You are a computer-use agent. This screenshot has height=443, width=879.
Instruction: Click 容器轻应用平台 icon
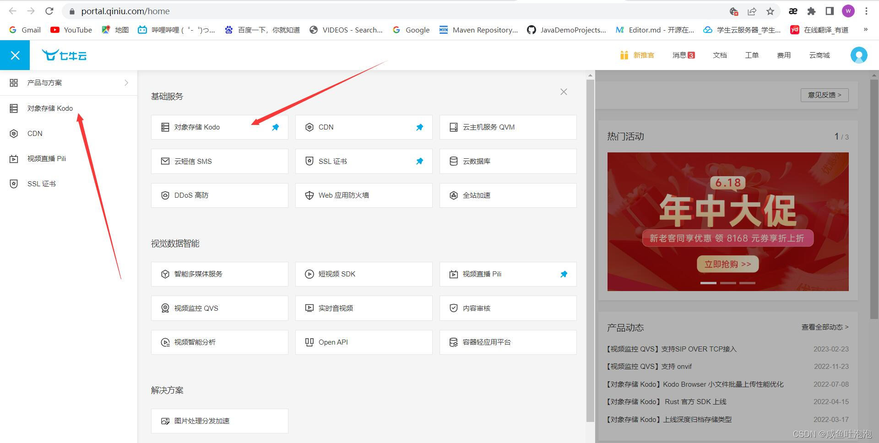(x=453, y=342)
